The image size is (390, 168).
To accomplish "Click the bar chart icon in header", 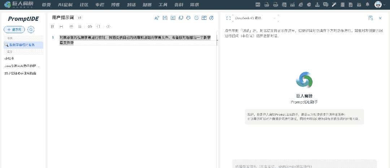I will coord(292,4).
